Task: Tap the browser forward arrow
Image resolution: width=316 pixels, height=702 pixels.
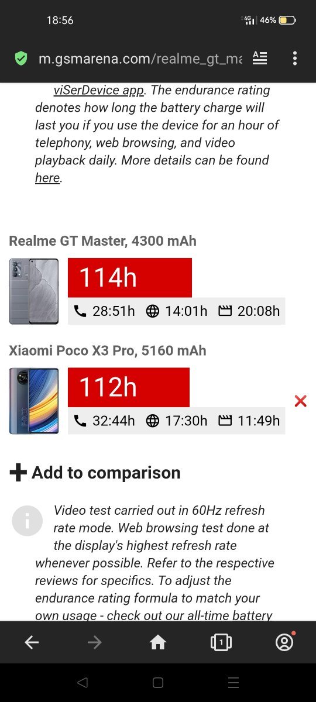Action: tap(94, 642)
